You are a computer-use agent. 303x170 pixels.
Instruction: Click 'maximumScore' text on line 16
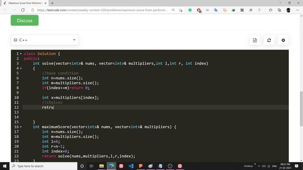(x=56, y=127)
